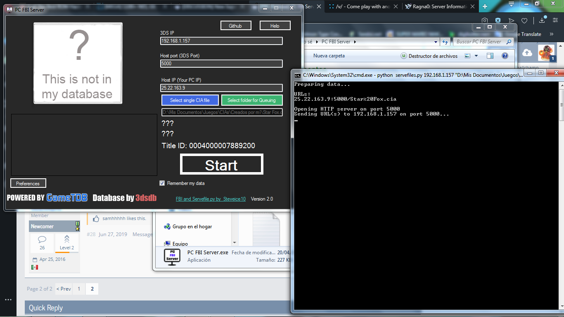Click Explorer navigation pane scroll down arrow
Image resolution: width=564 pixels, height=317 pixels.
click(235, 243)
